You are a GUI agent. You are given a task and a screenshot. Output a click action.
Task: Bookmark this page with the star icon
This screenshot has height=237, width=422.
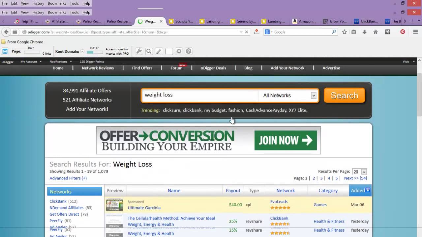[344, 32]
